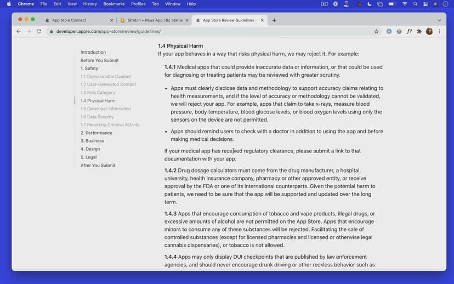This screenshot has height=284, width=454.
Task: Expand the 2. Performance sidebar section
Action: 97,133
